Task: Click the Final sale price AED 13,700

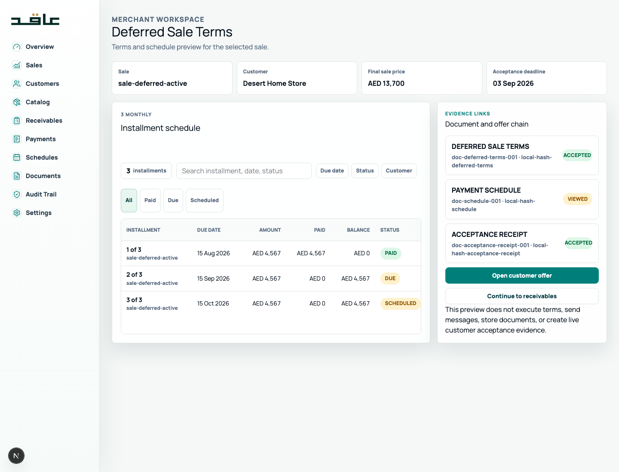Action: pyautogui.click(x=422, y=78)
